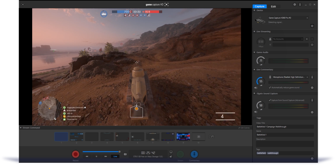Move the timeline scrubber handle
This screenshot has width=335, height=165.
pyautogui.click(x=119, y=152)
